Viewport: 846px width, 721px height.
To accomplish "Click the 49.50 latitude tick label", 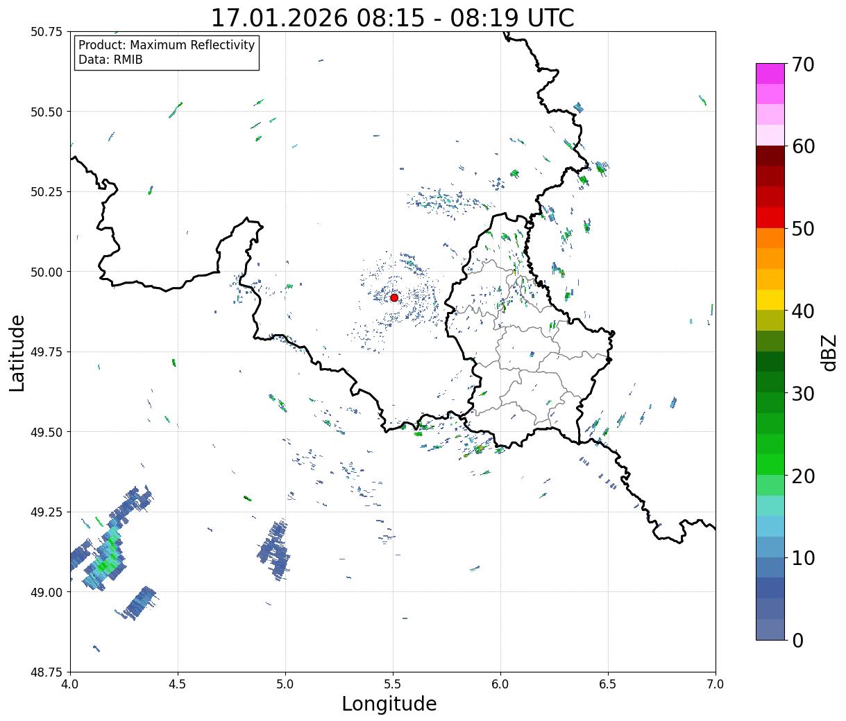I will (x=46, y=432).
